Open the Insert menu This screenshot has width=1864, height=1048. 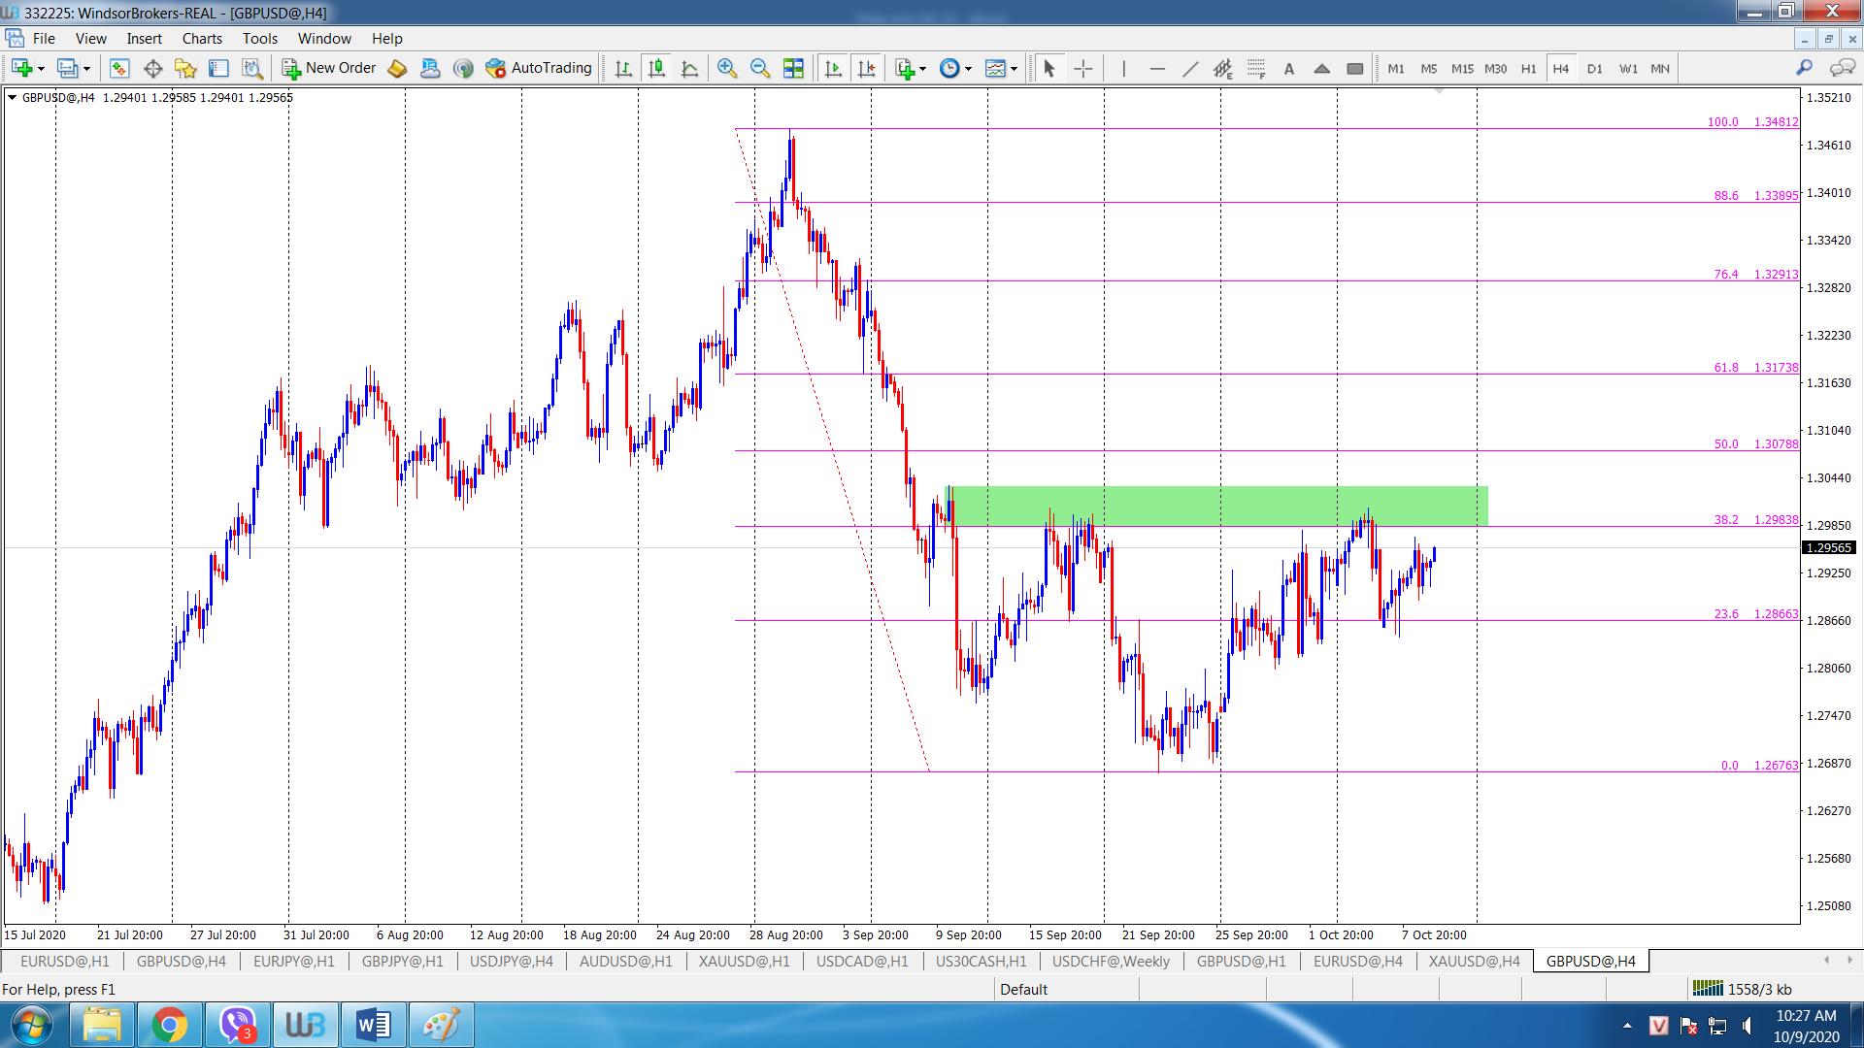point(144,39)
